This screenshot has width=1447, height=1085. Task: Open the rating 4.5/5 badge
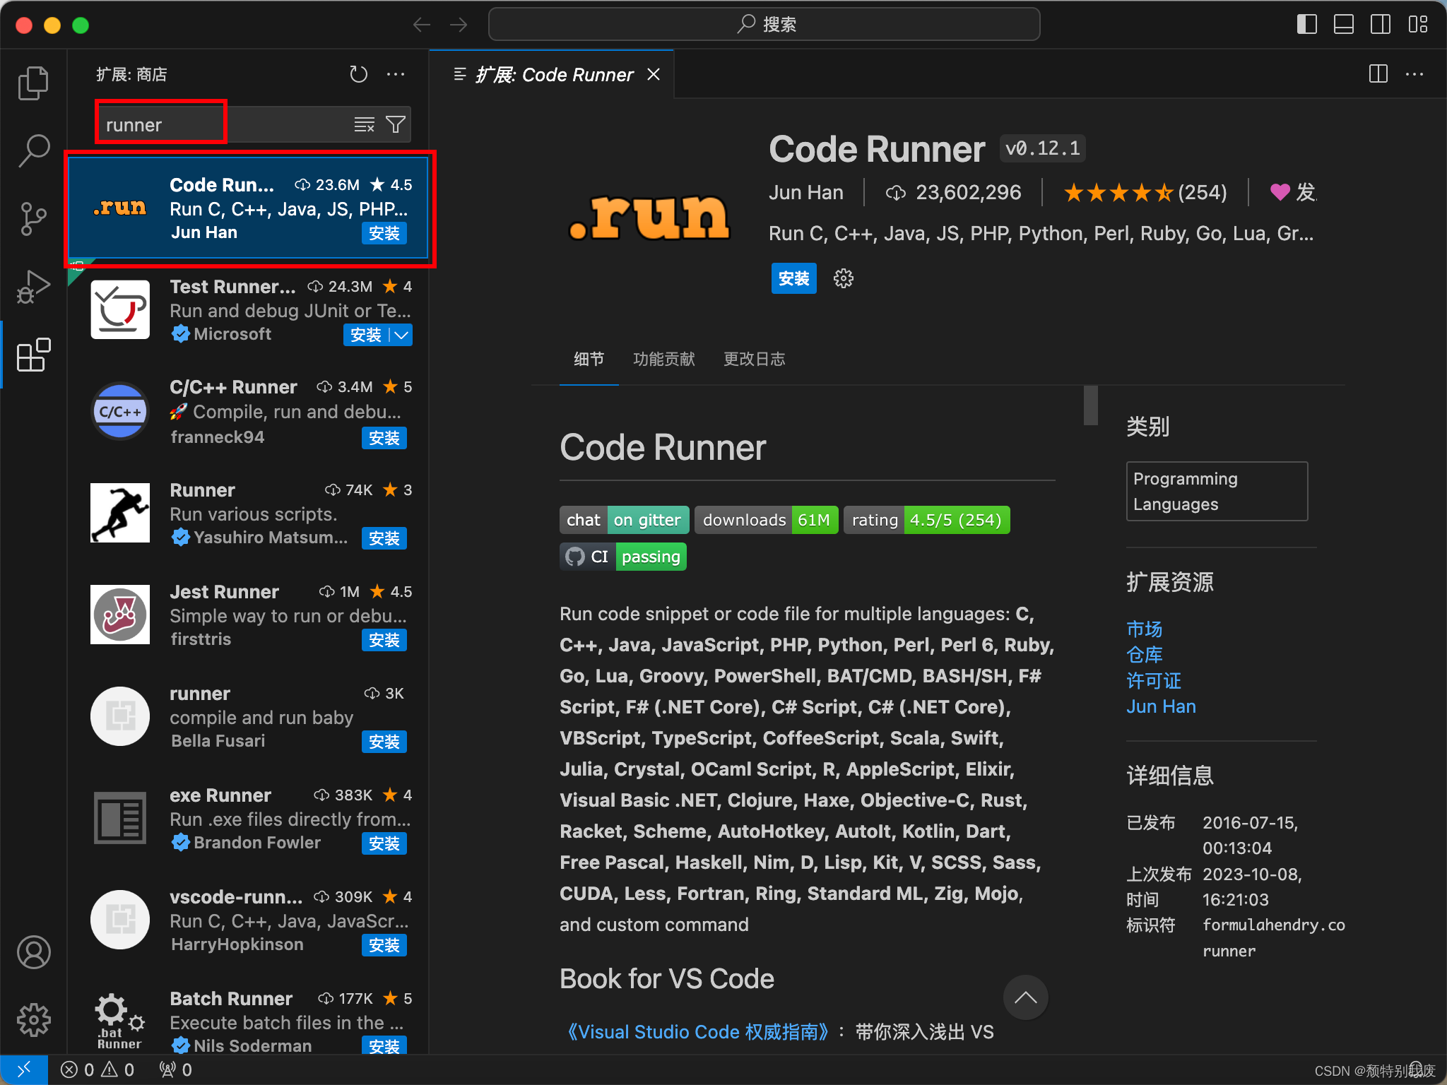tap(927, 520)
